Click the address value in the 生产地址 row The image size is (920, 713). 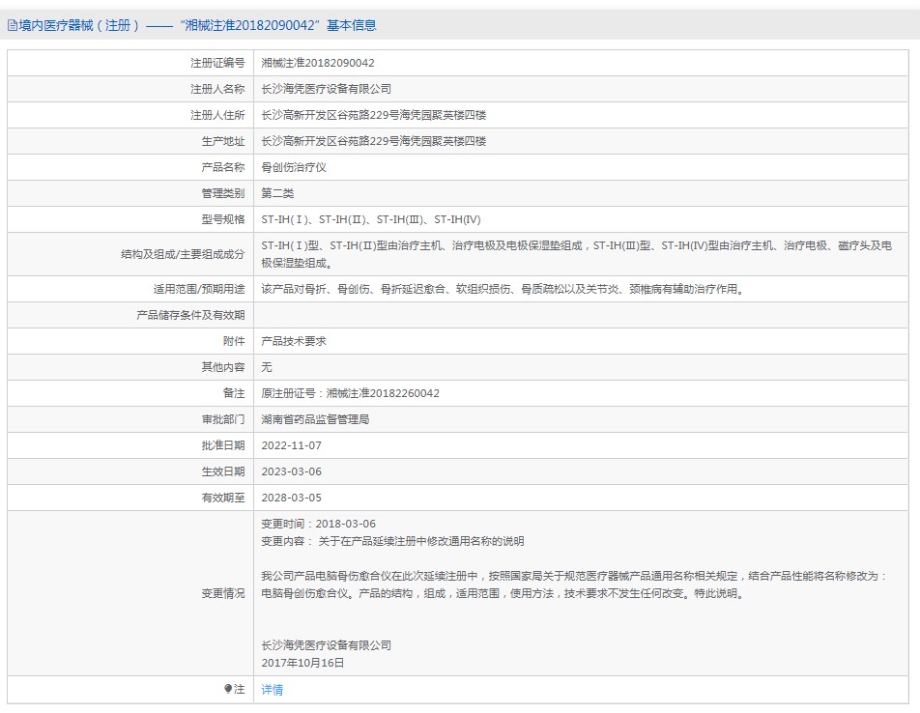(374, 141)
